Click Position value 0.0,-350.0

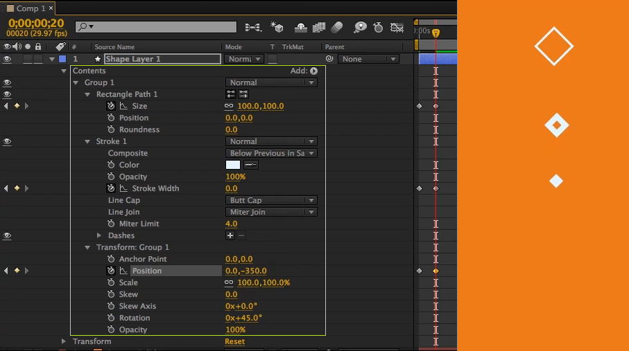246,271
